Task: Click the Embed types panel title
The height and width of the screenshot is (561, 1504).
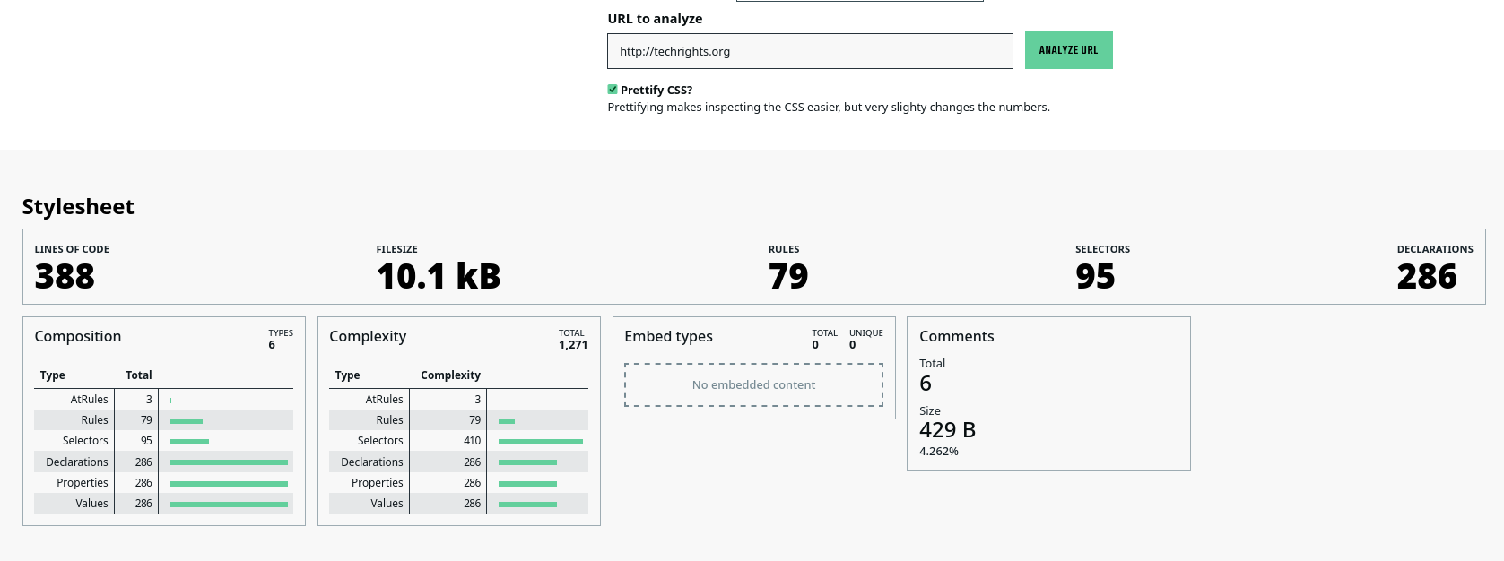Action: (x=668, y=335)
